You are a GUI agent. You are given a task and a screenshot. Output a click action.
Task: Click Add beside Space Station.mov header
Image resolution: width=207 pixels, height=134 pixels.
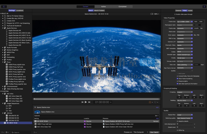point(157,107)
